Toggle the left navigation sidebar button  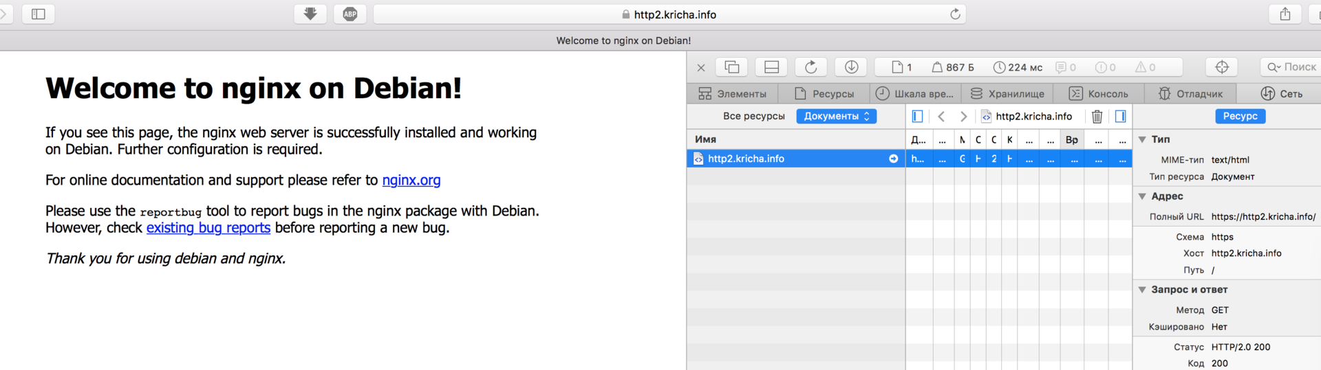click(x=917, y=117)
